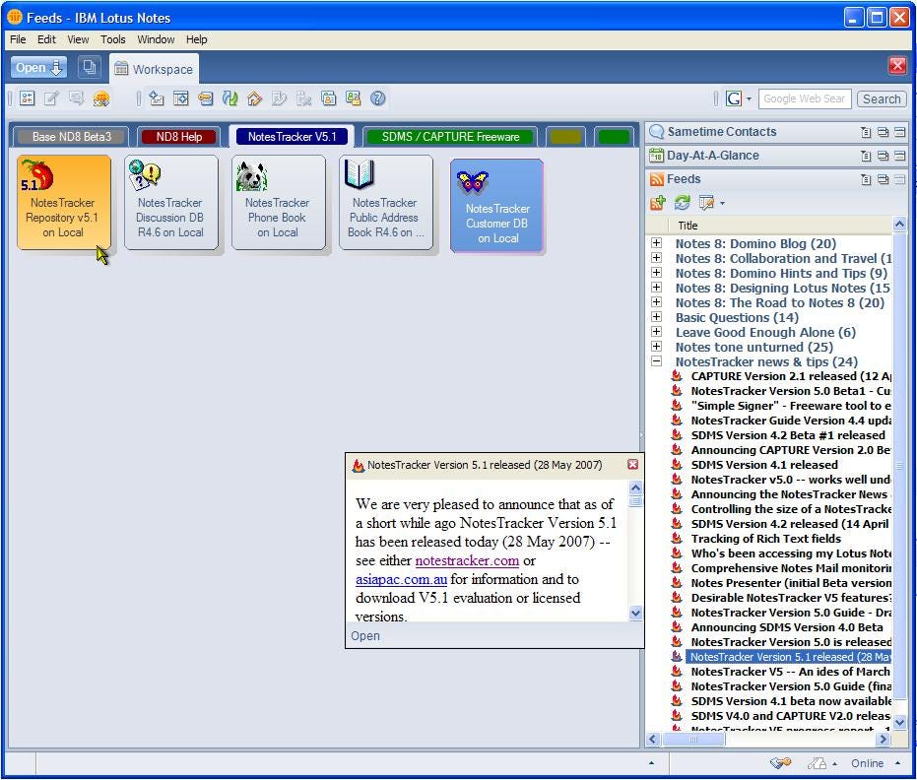Select Announcing SDMS Version 4.0 Beta entry
Screen dimensions: 917x780
click(787, 626)
